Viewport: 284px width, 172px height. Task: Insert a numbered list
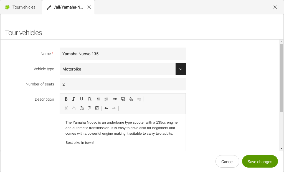98,99
